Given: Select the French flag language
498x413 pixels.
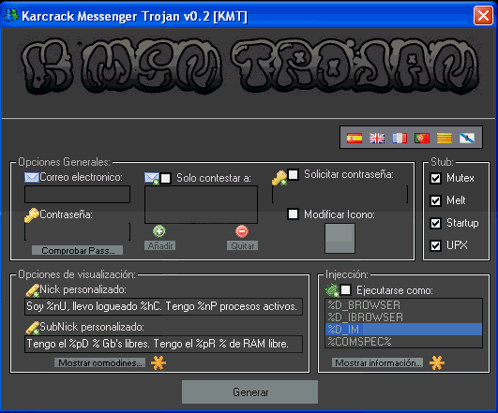Looking at the screenshot, I should [400, 138].
